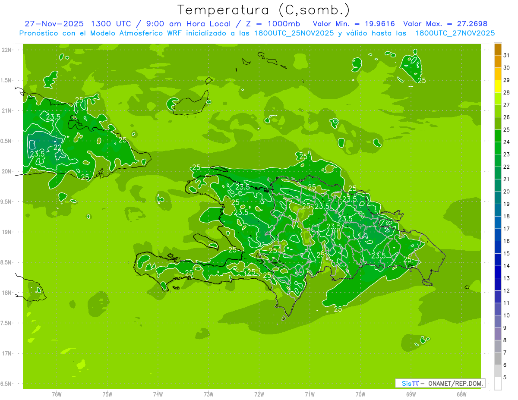Click the '75W' longitude axis label
The width and height of the screenshot is (518, 400).
[107, 394]
